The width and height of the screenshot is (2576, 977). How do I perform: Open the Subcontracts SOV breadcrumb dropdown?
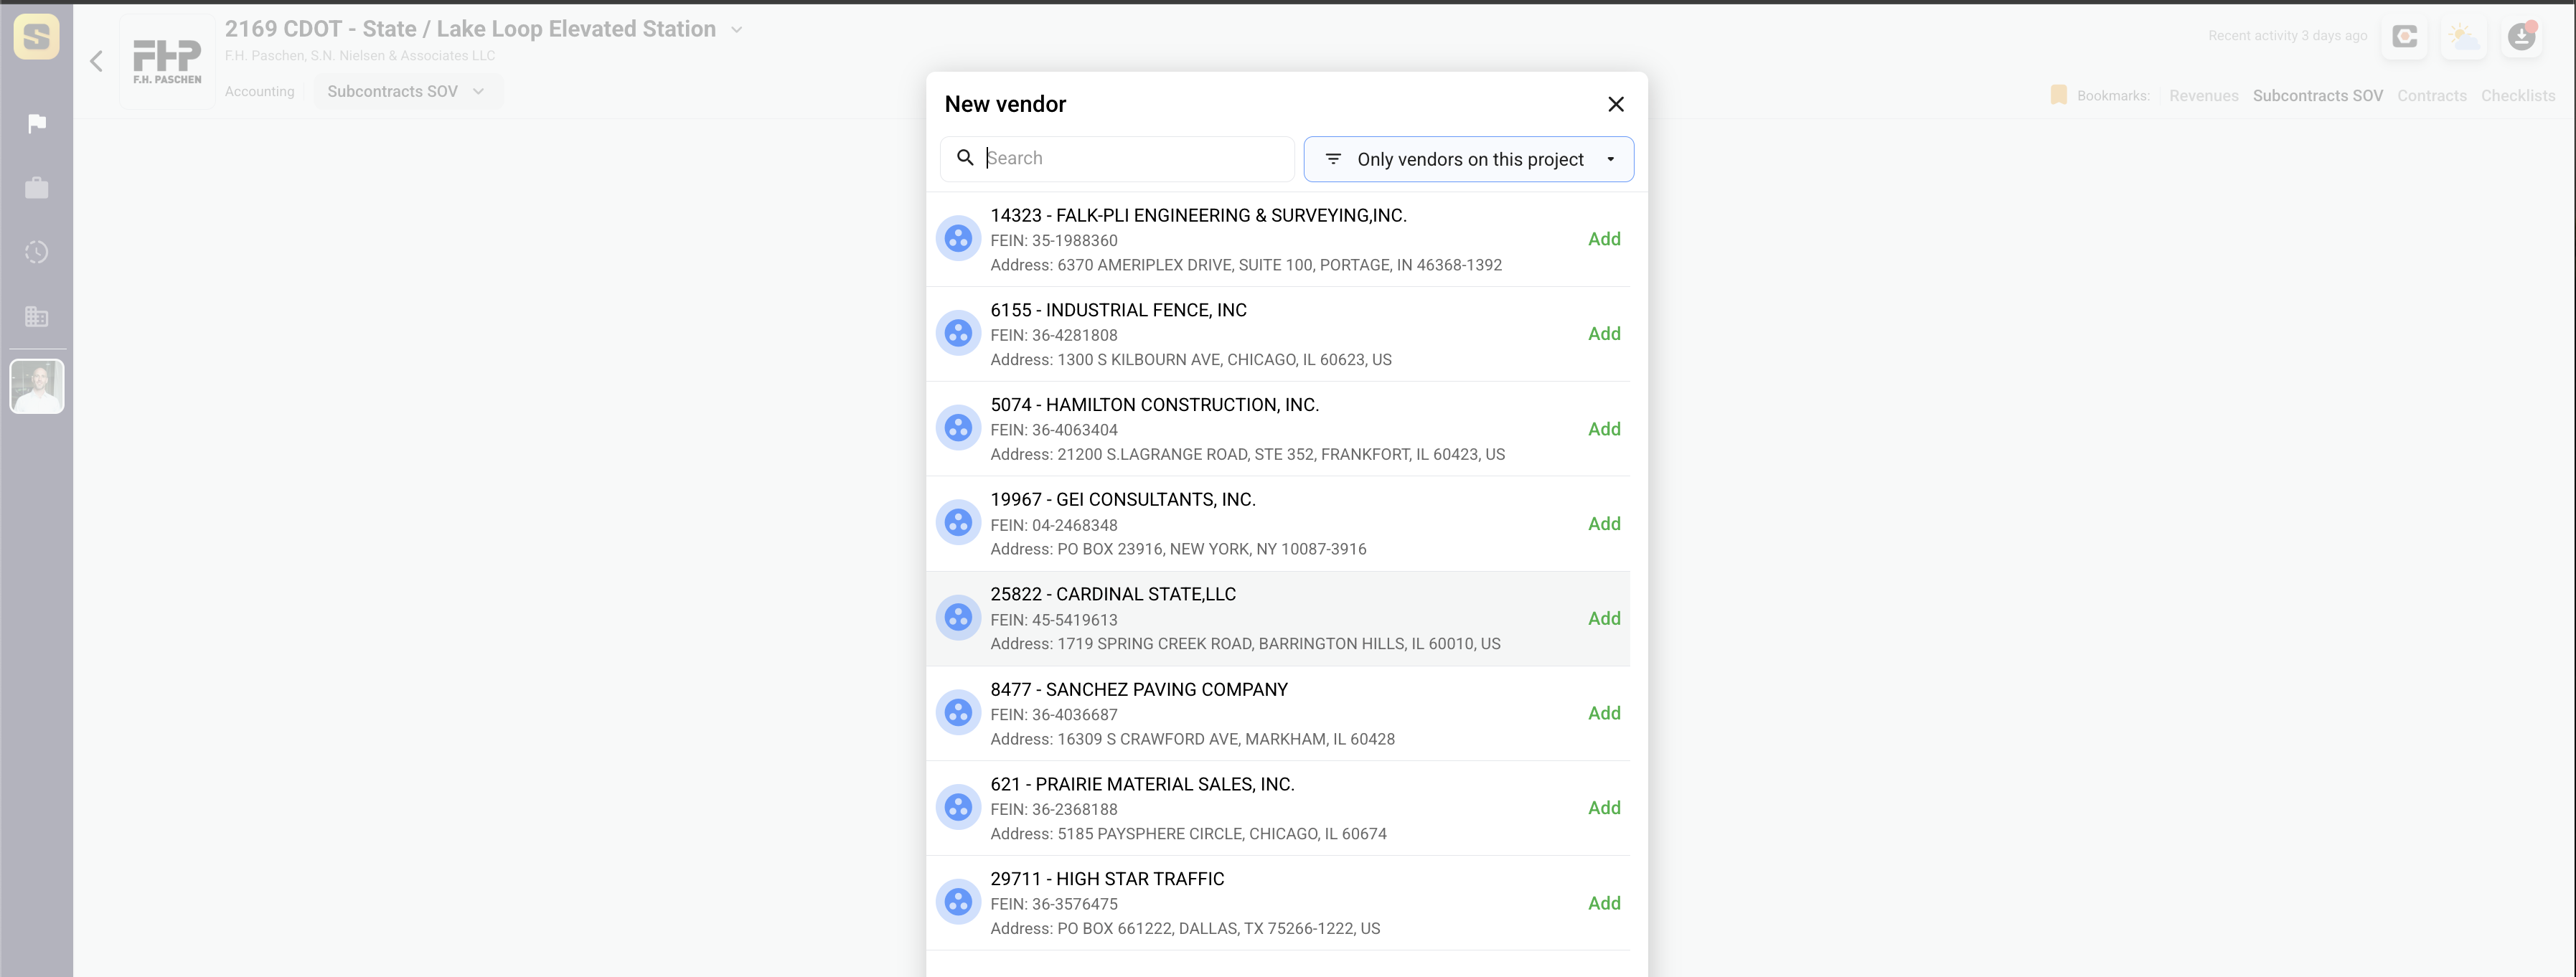coord(406,91)
